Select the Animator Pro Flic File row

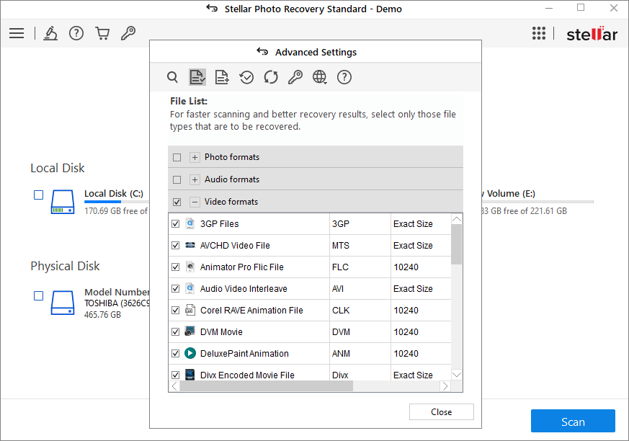click(x=310, y=267)
